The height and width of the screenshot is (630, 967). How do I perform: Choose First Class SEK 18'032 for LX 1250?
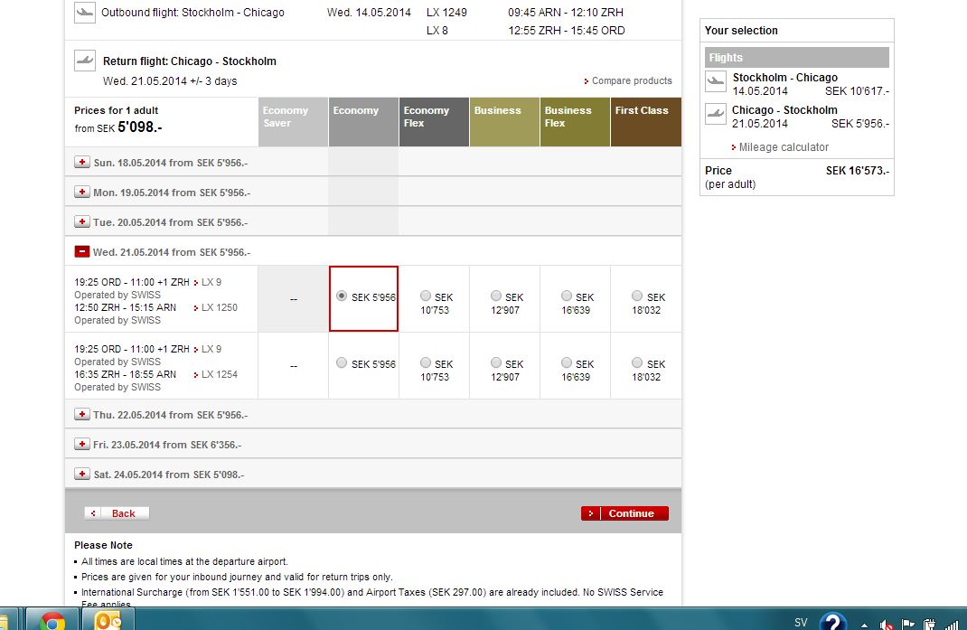pos(637,296)
